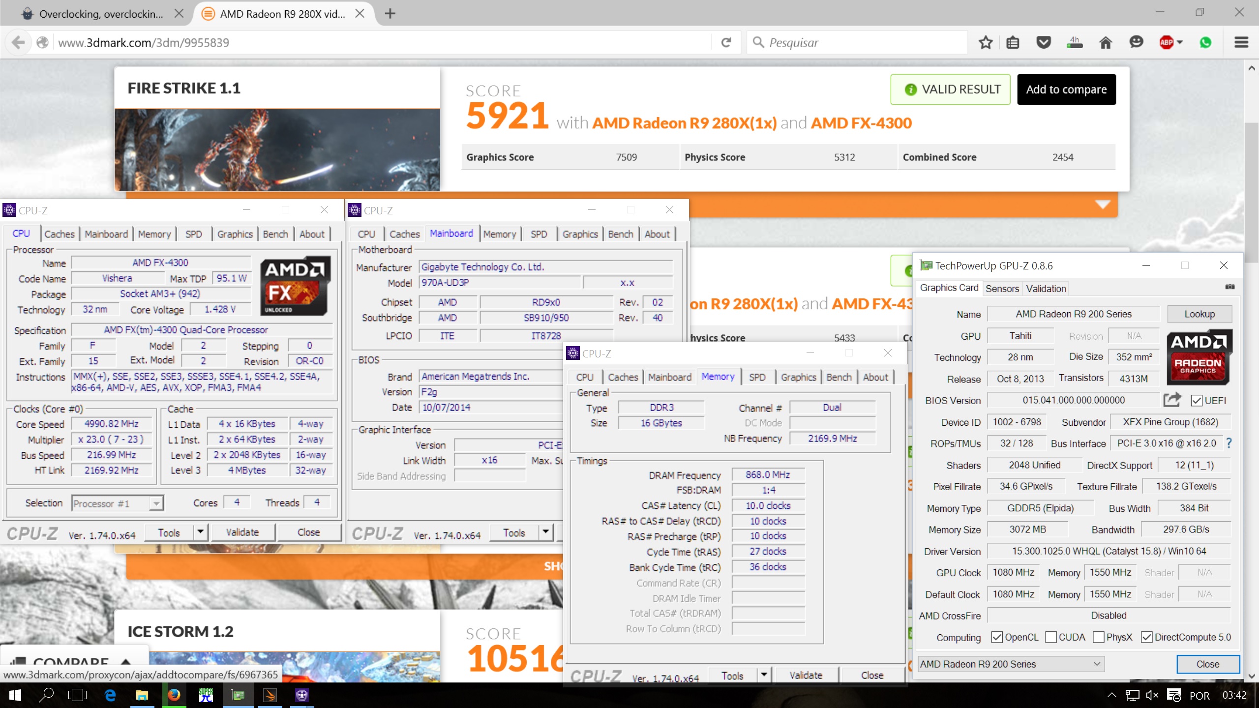Switch to Sensors tab in GPU-Z

coord(1002,289)
